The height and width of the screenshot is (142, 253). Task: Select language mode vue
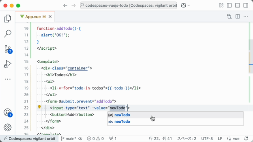point(233,138)
